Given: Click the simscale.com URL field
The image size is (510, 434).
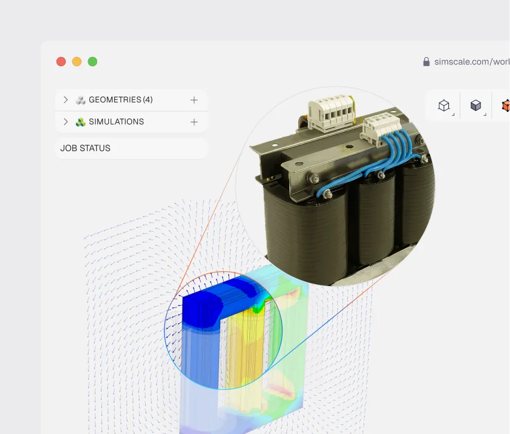Looking at the screenshot, I should [472, 62].
